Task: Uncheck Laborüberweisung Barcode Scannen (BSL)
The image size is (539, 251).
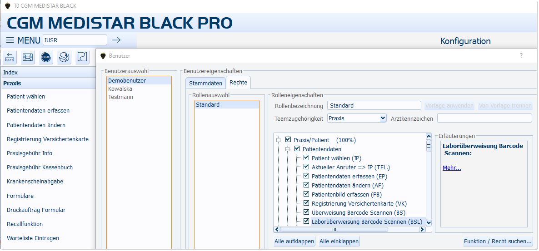Action: [x=306, y=221]
